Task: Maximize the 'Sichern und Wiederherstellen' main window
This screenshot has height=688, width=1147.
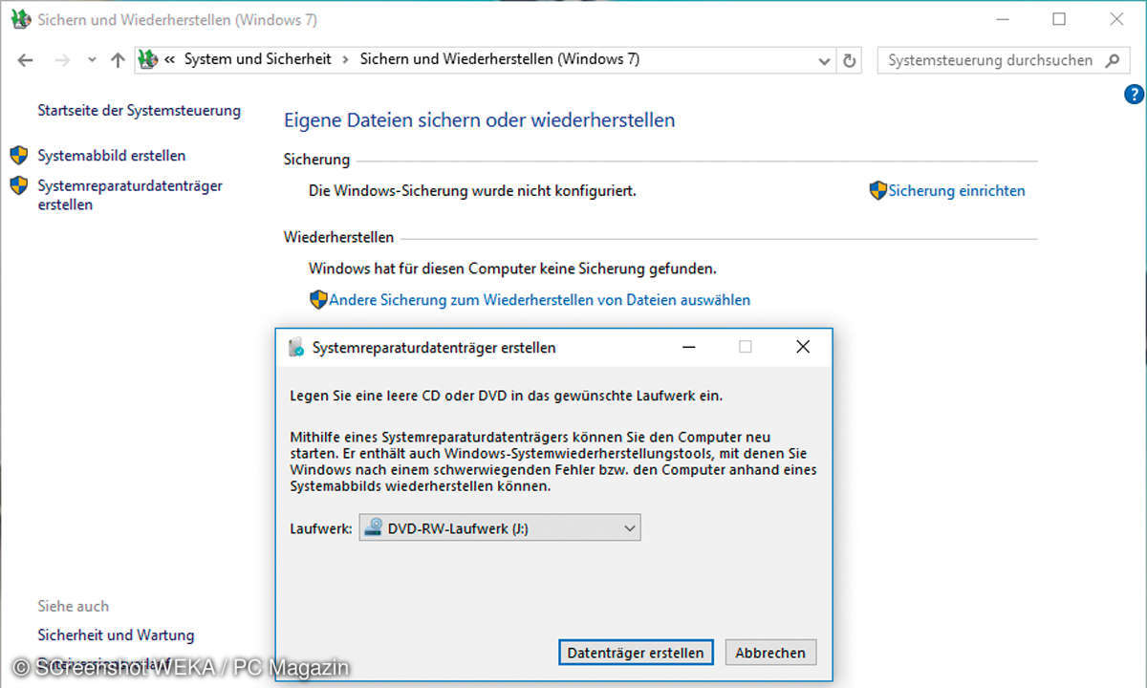Action: click(x=1059, y=19)
